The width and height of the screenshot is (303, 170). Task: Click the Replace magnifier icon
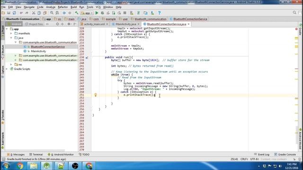point(57,13)
